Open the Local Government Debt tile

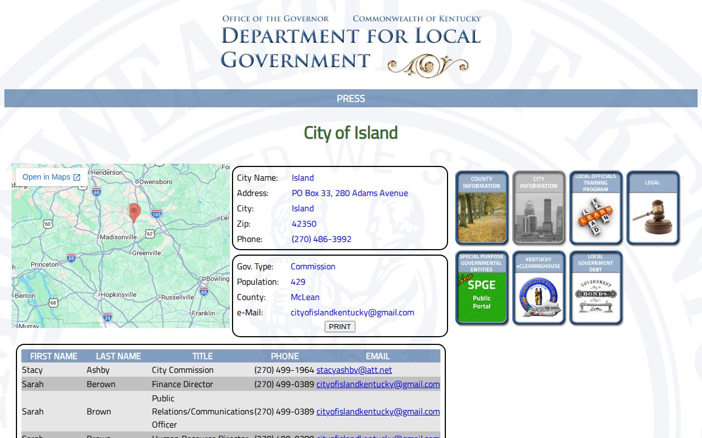(596, 287)
